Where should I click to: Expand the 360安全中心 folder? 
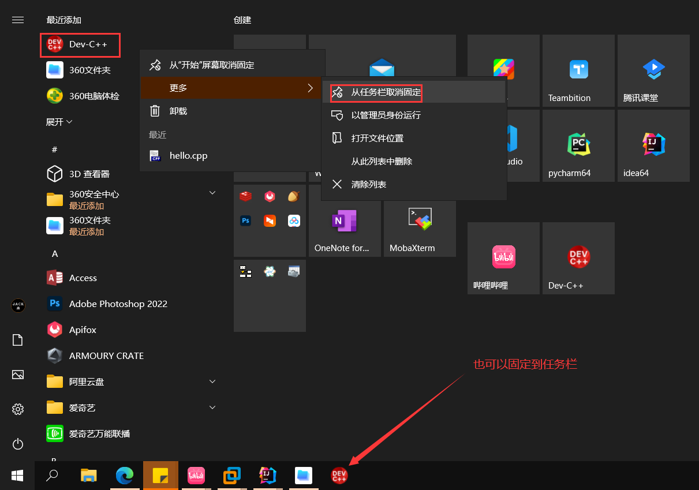coord(212,193)
